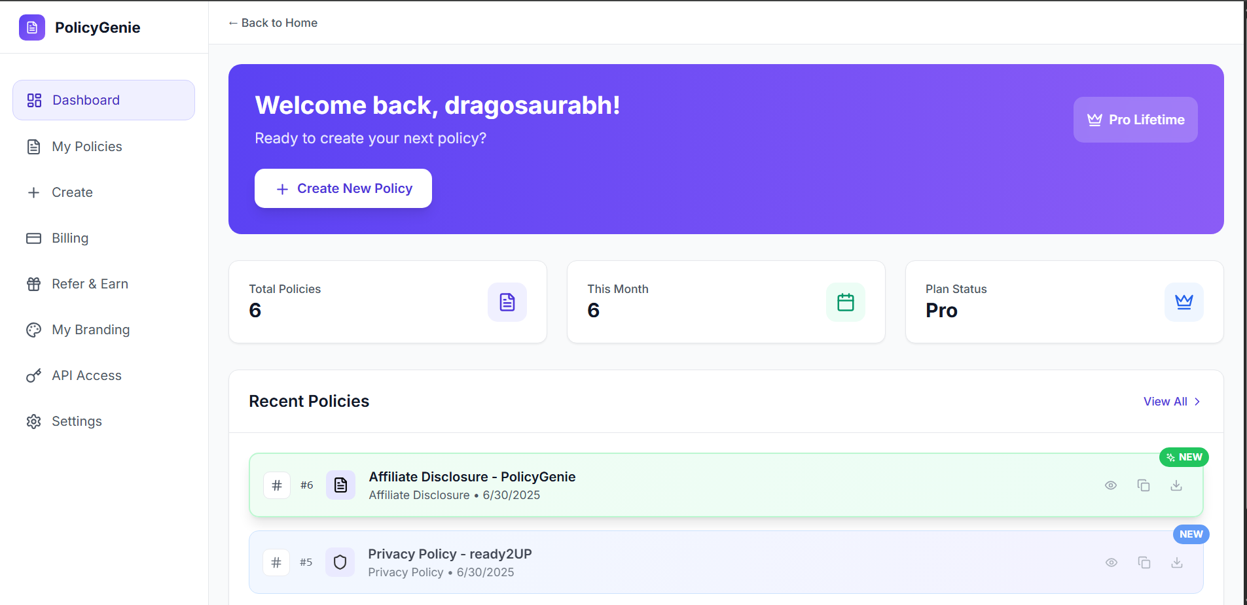Copy the Privacy Policy ready2UP
Screen dimensions: 1247x605
coord(1144,562)
